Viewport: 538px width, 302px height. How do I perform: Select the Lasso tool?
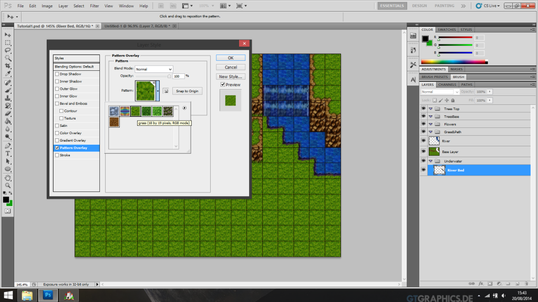pos(7,50)
